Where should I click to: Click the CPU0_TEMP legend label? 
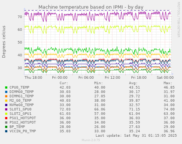[19, 87]
